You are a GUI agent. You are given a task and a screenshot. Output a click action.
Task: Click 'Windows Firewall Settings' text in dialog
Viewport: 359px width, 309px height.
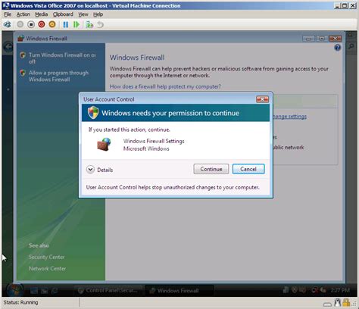pos(154,141)
